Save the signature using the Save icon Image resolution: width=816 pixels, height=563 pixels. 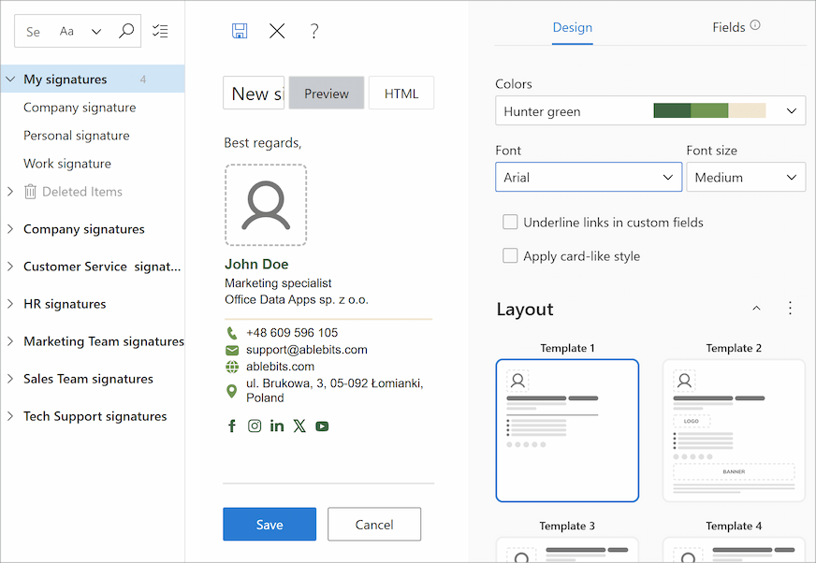[240, 30]
